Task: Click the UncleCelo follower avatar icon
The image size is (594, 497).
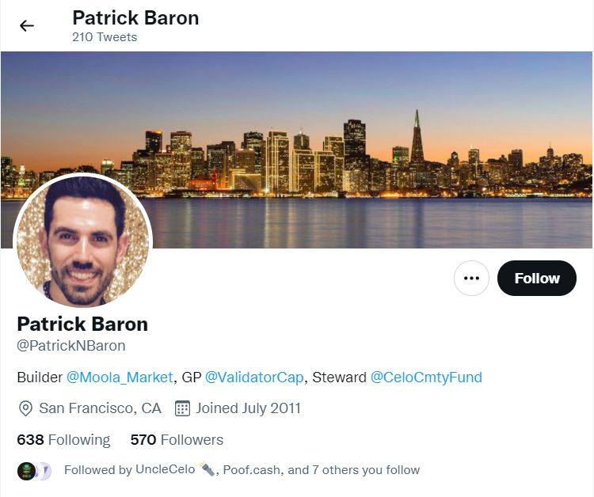Action: click(x=26, y=471)
